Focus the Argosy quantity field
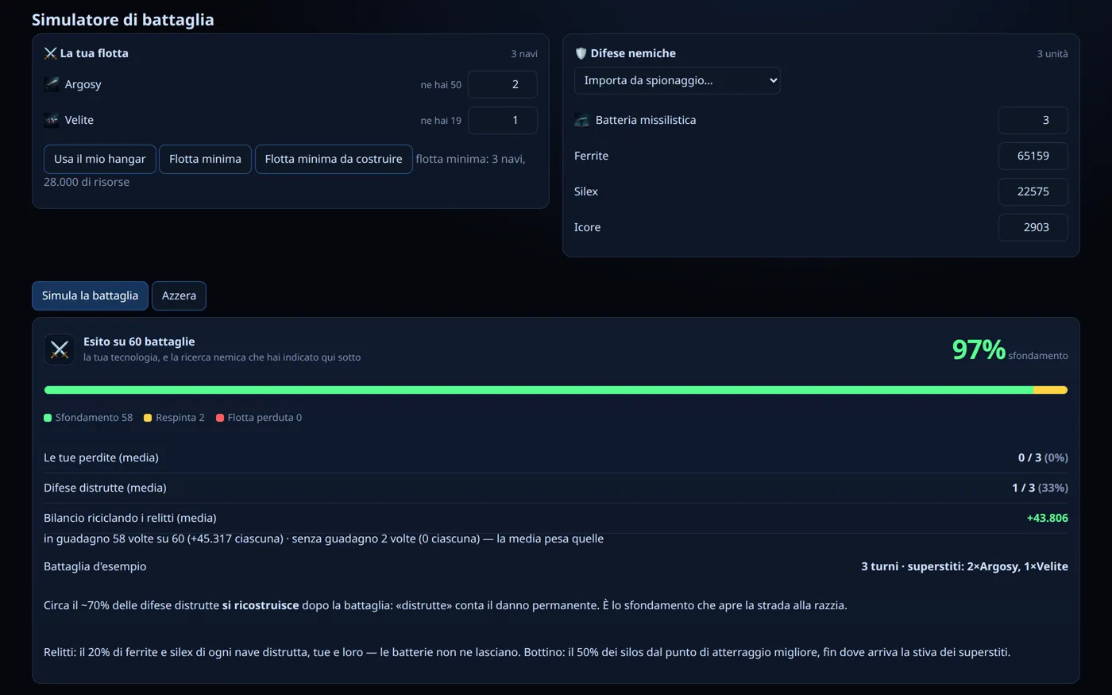1112x695 pixels. click(x=503, y=84)
